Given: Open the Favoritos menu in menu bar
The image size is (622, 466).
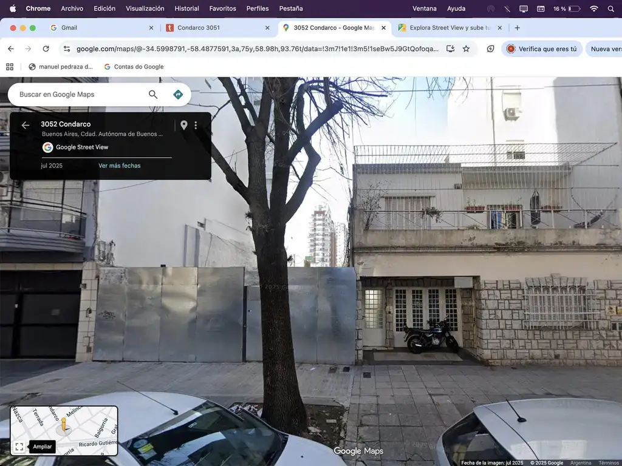Looking at the screenshot, I should pos(222,8).
